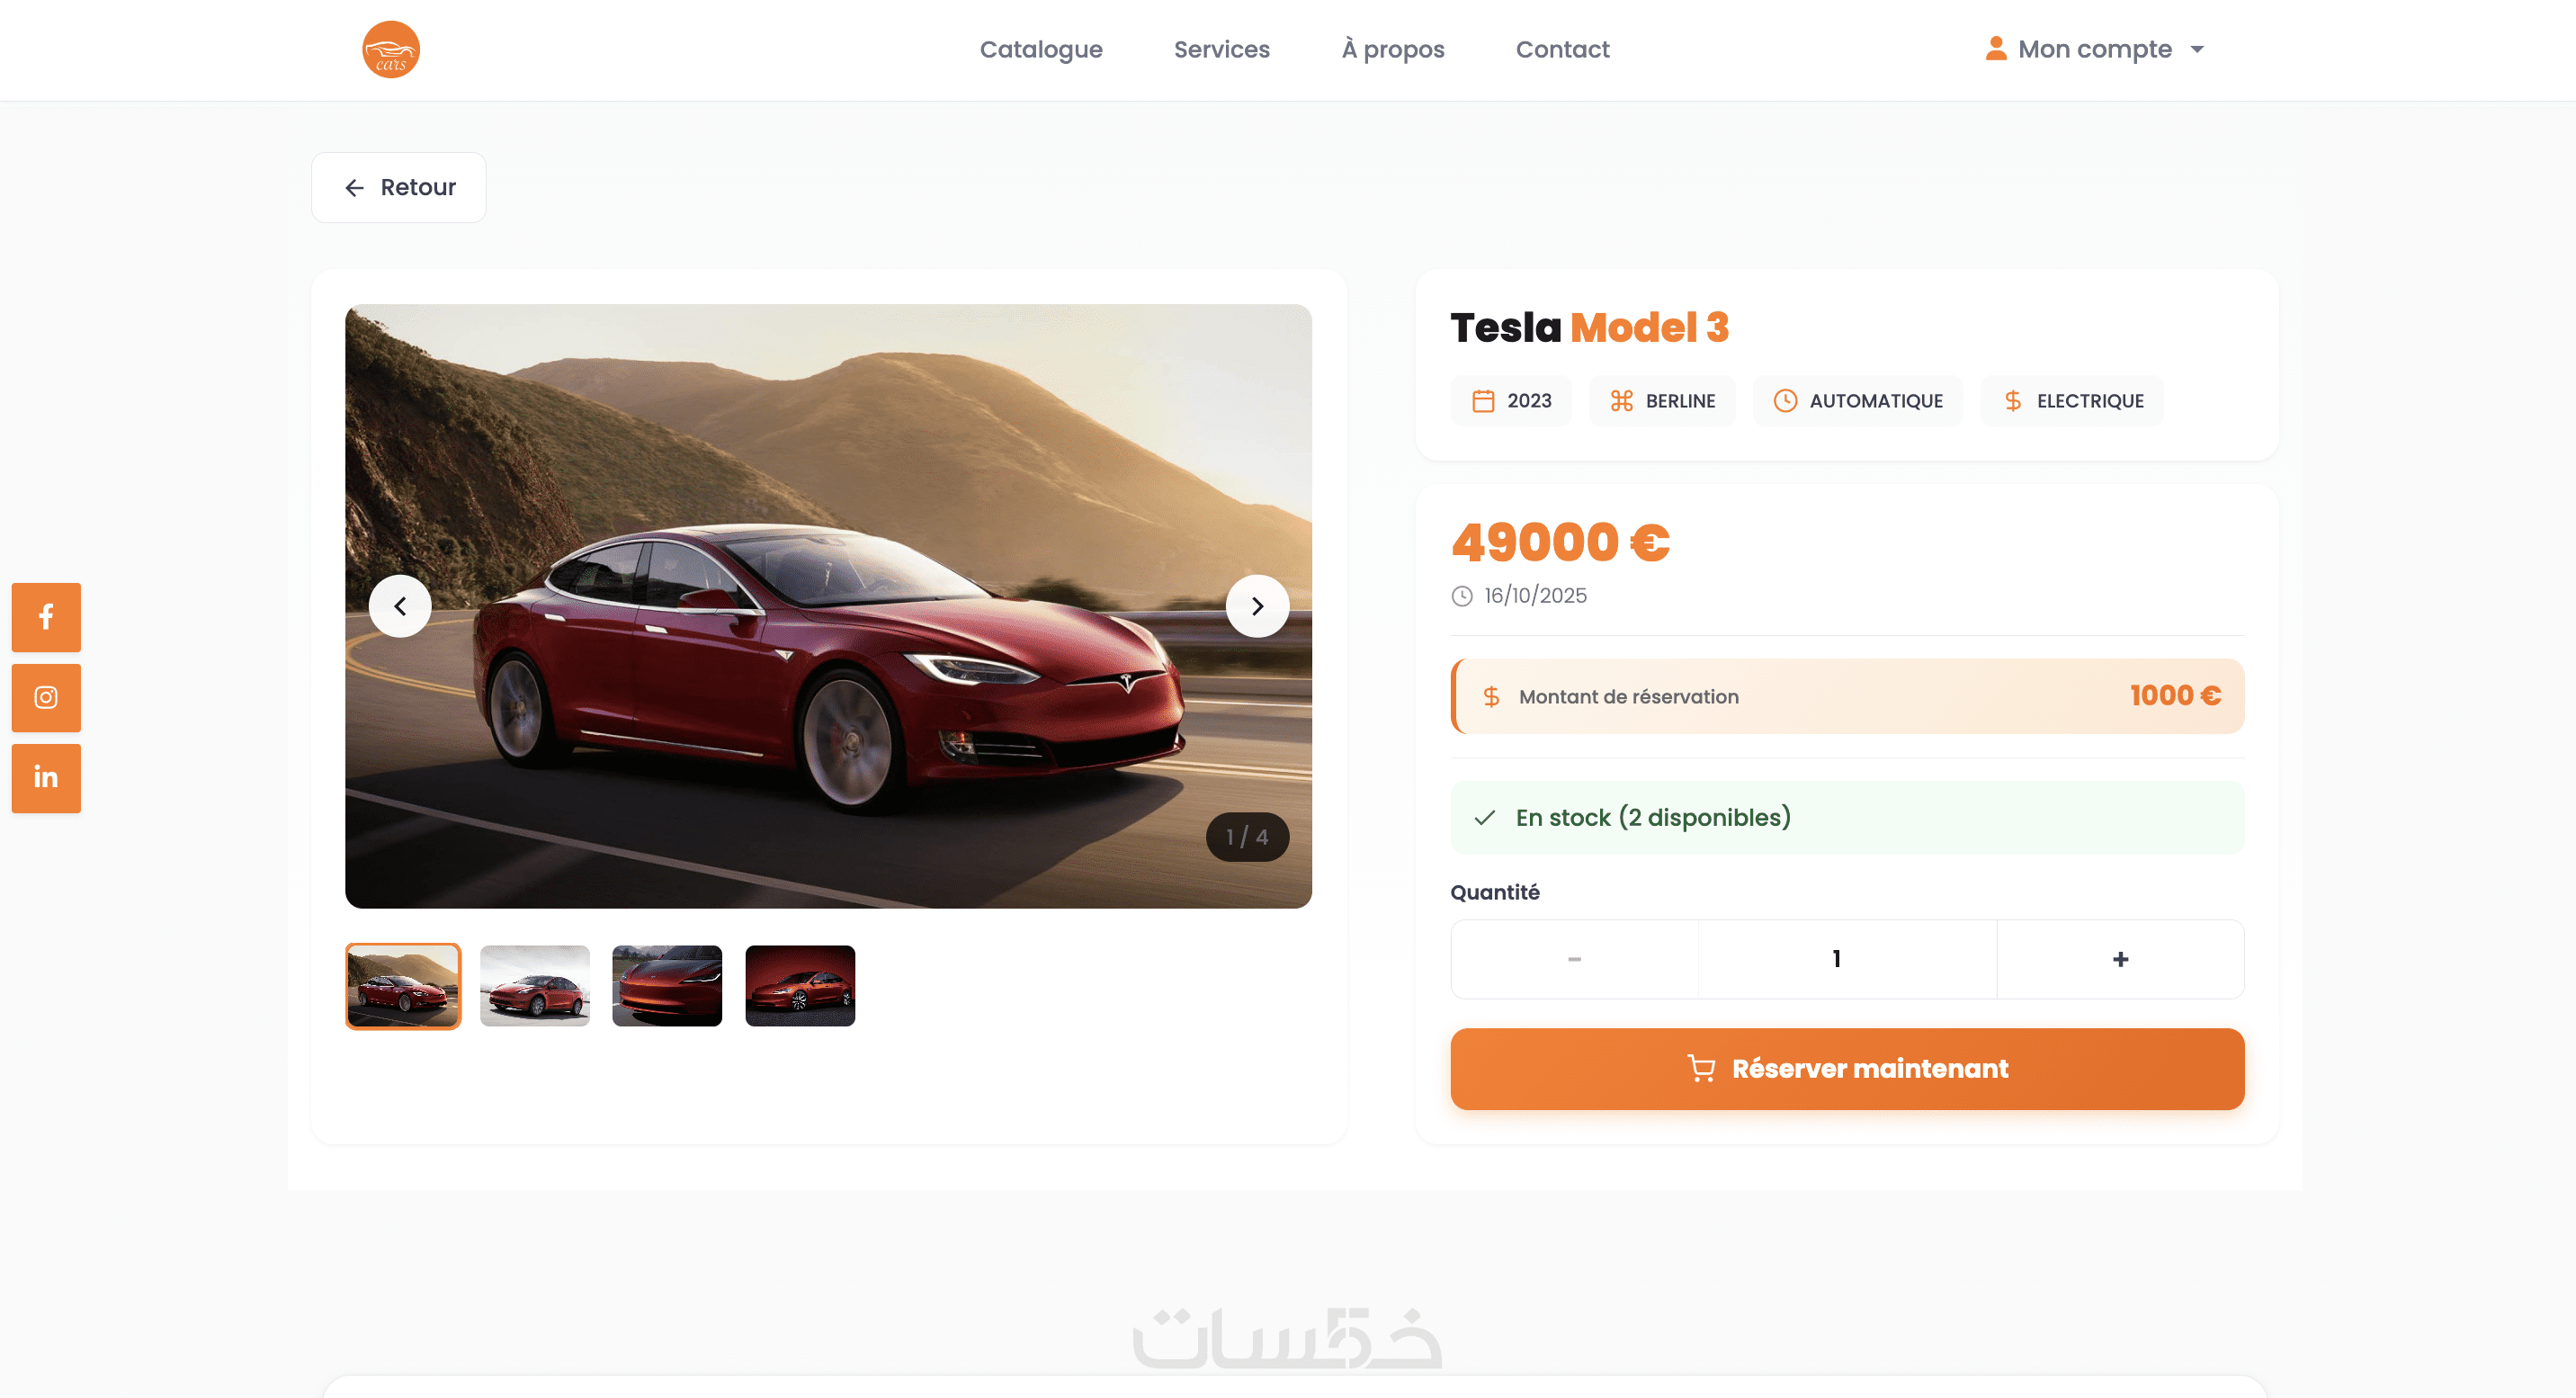Click the dollar icon by Montant de réservation

click(1491, 697)
